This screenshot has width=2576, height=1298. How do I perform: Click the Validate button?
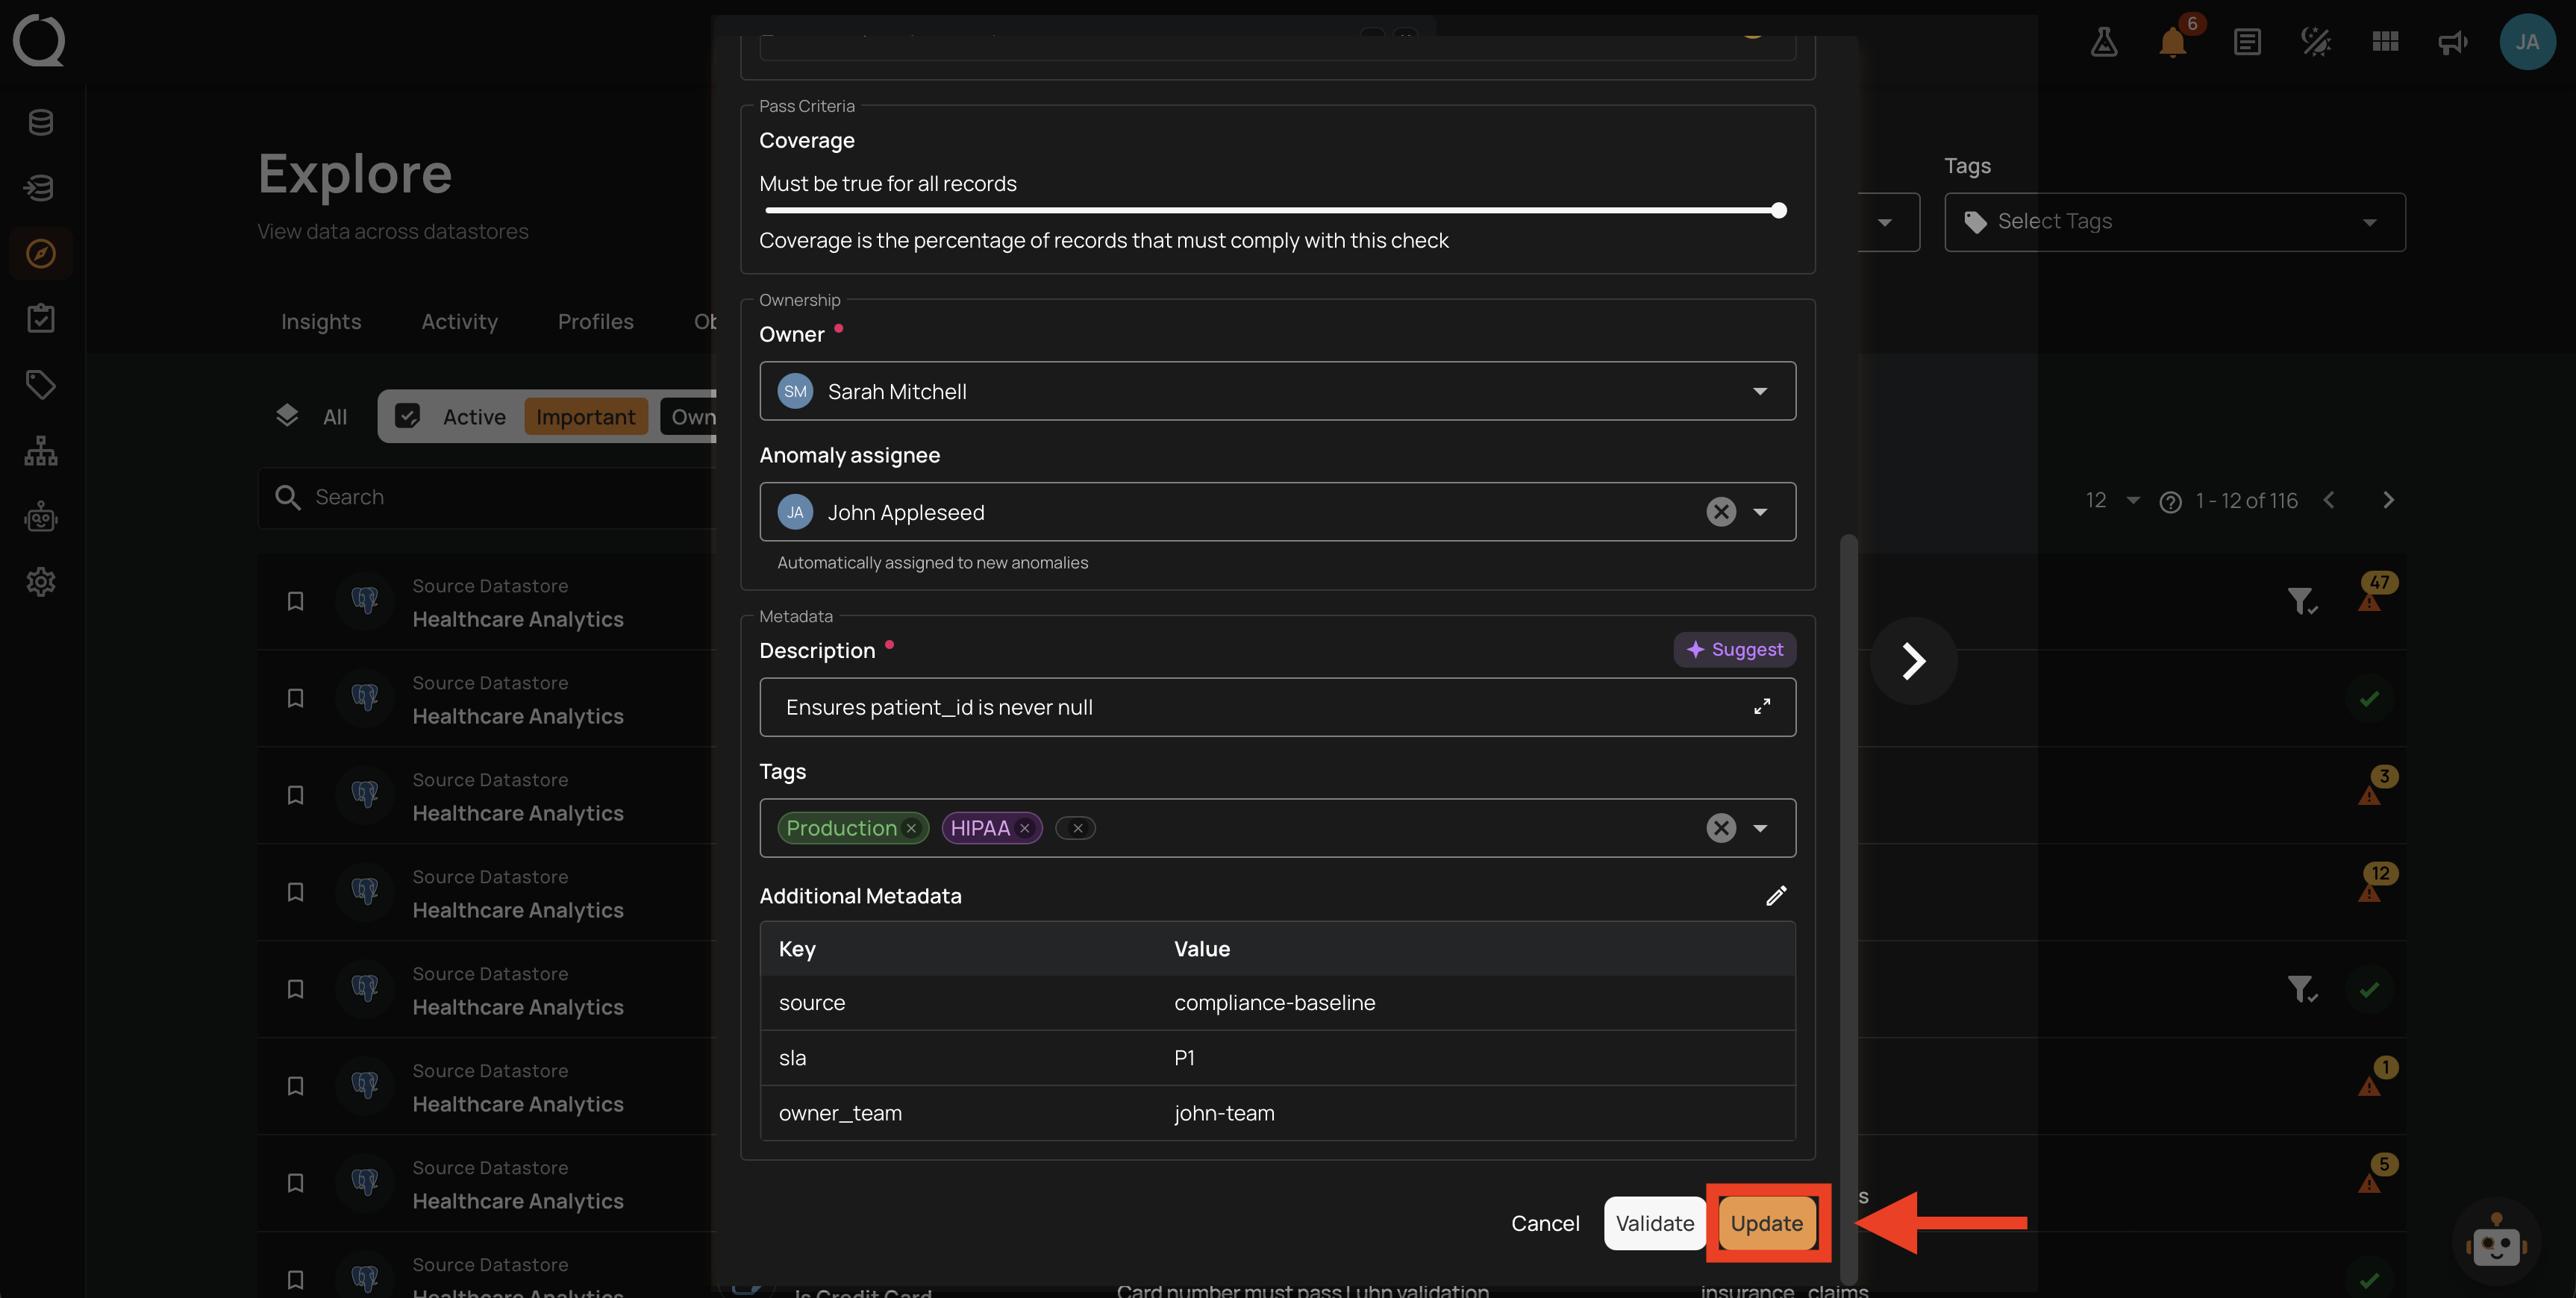[1654, 1223]
